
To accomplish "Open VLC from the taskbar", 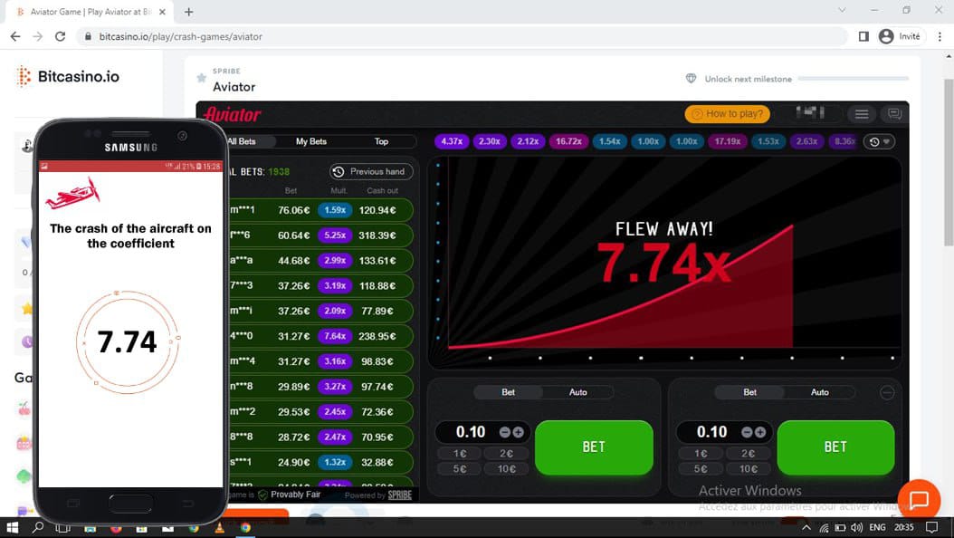I will pos(220,528).
